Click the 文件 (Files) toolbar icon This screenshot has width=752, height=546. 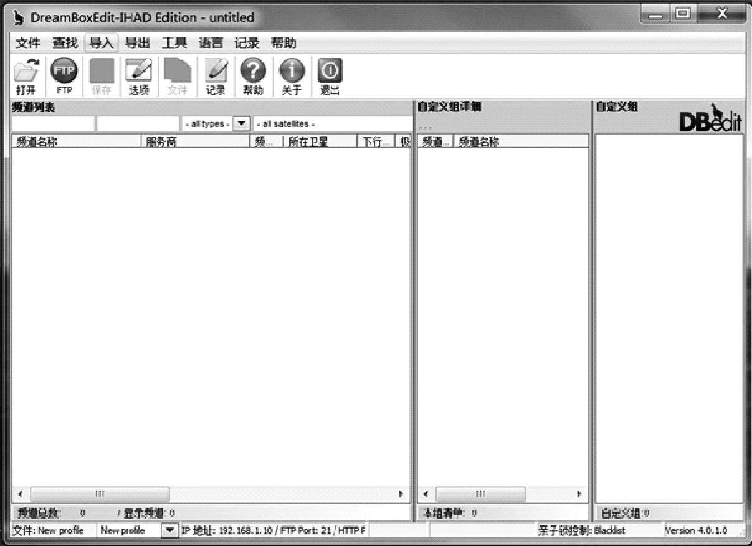(177, 77)
